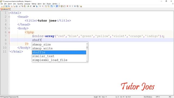
Task: Click the Zoom In toolbar icon
Action: coord(40,6)
